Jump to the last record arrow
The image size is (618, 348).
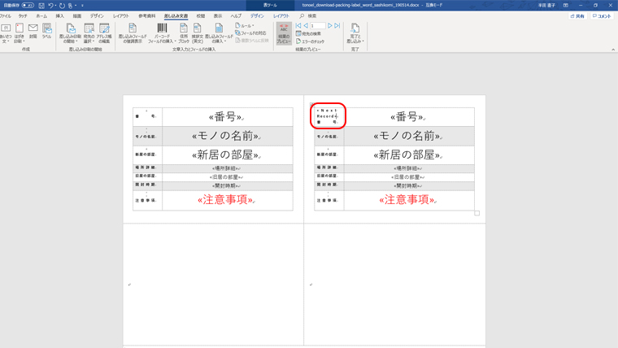tap(337, 26)
